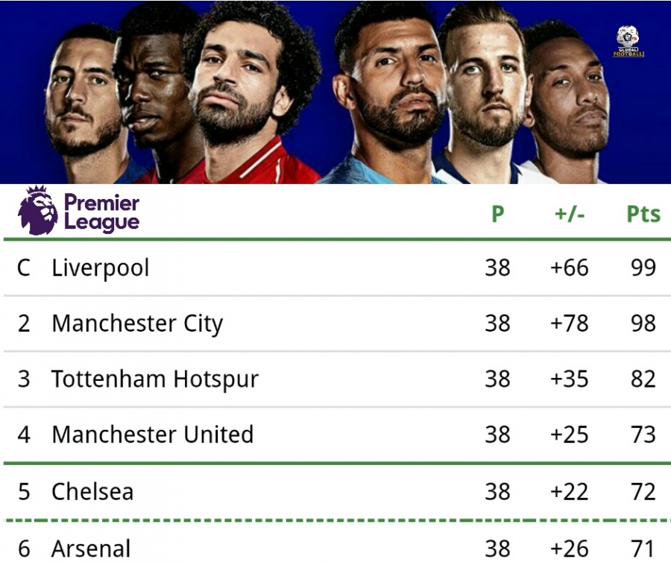Screen dimensions: 671x562
Task: Select the Pts column header
Action: (643, 215)
